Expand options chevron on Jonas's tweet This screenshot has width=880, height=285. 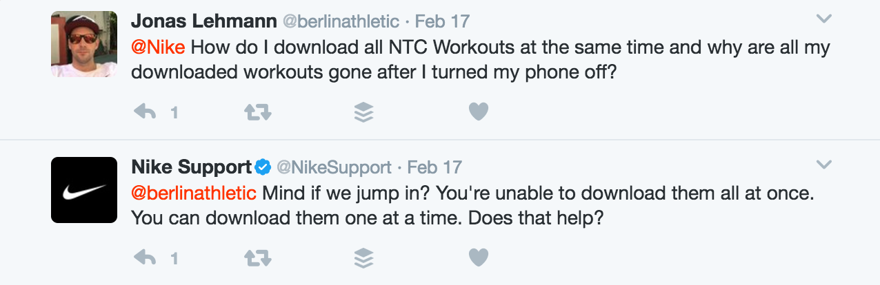click(x=823, y=19)
